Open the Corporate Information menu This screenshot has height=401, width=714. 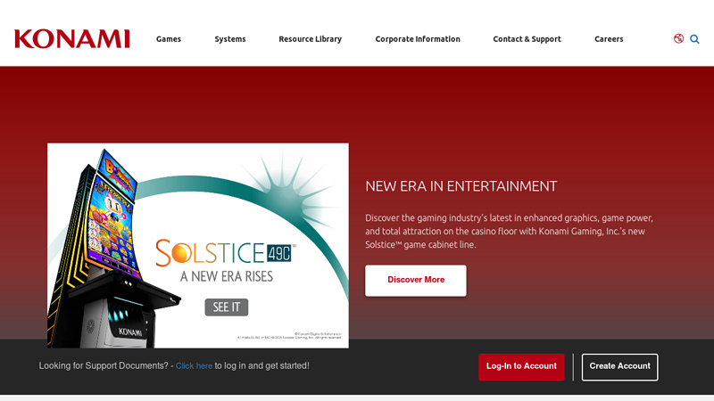tap(418, 39)
